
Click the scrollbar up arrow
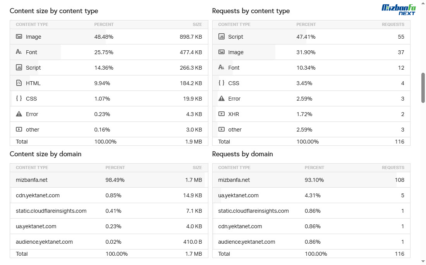tap(423, 2)
